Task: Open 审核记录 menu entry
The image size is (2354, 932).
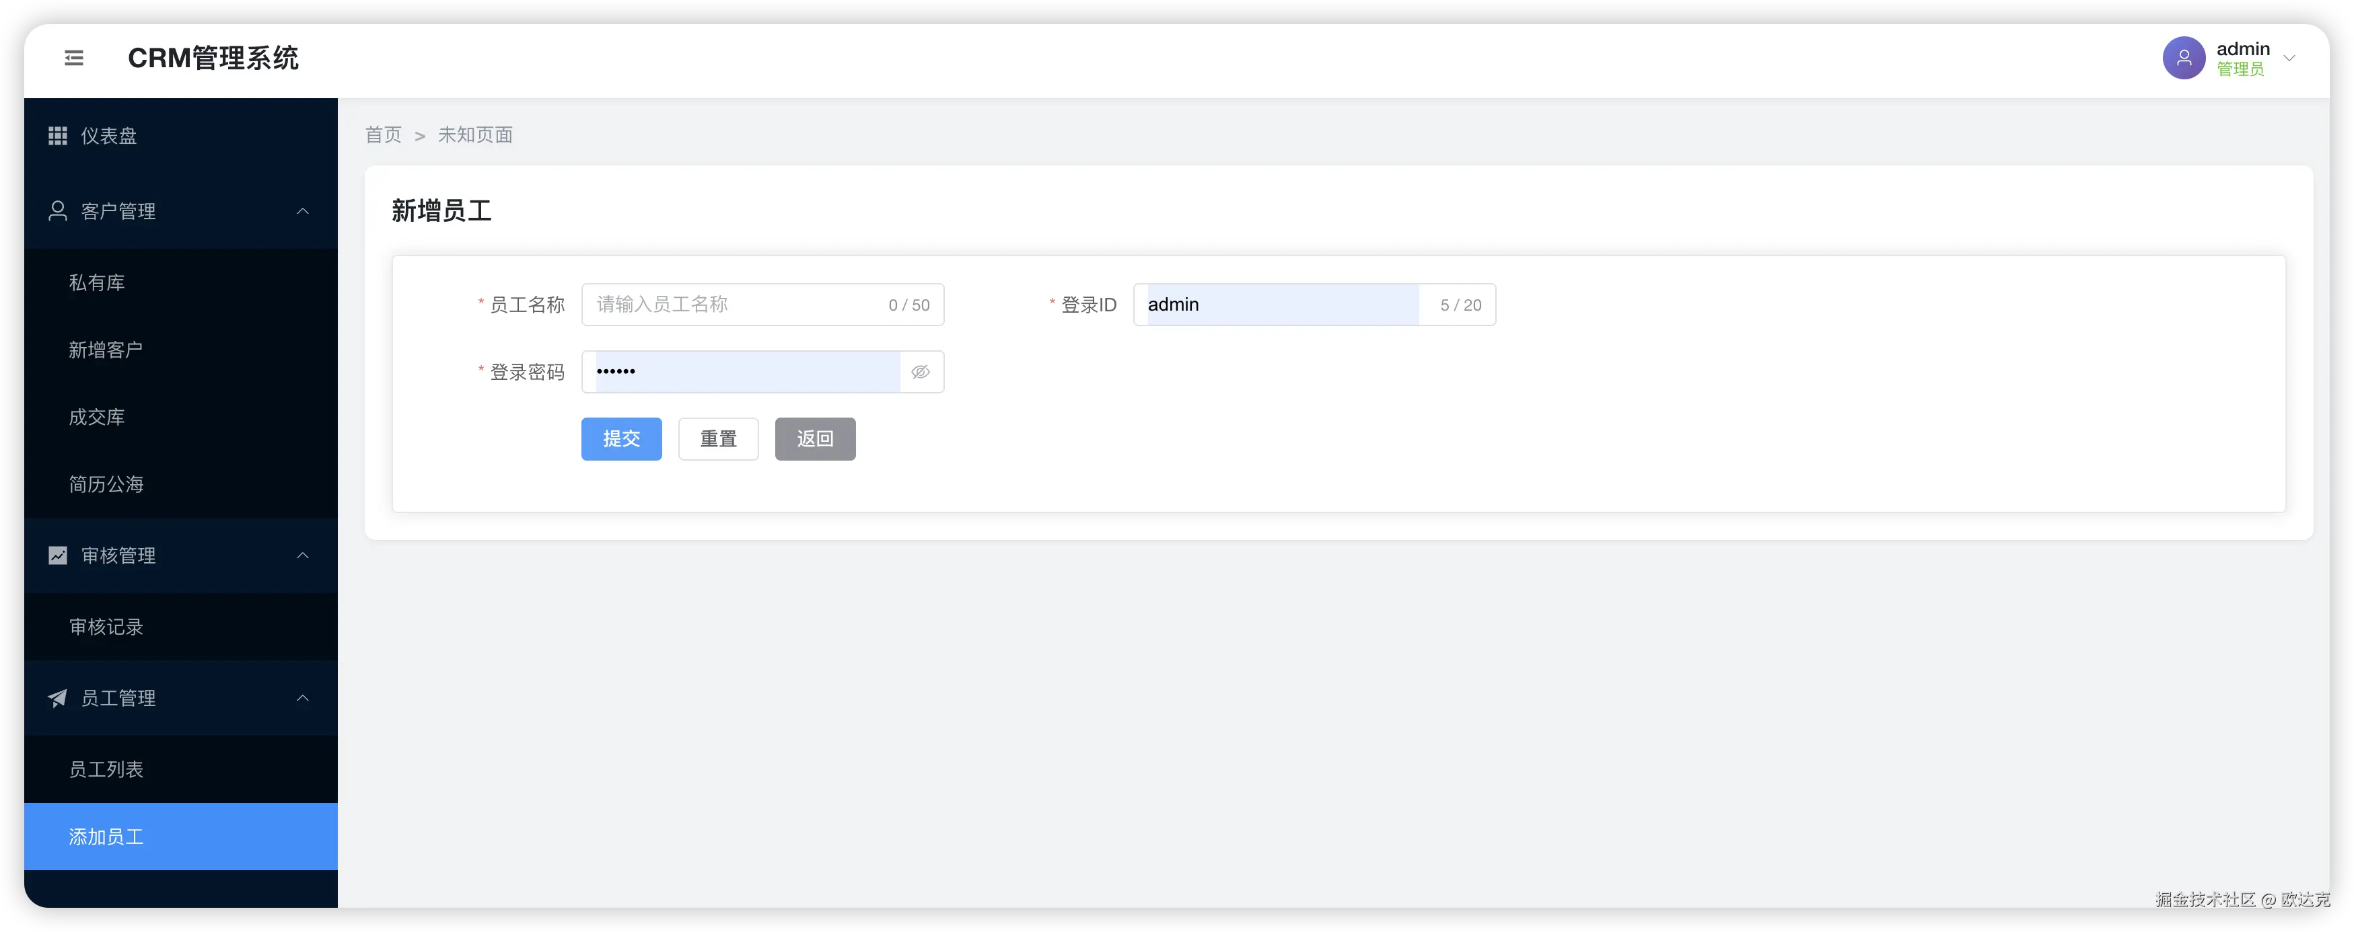Action: click(x=106, y=627)
